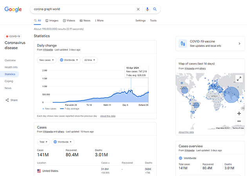Open Wikipedia link under Map of cases
This screenshot has height=176, width=247.
(189, 68)
